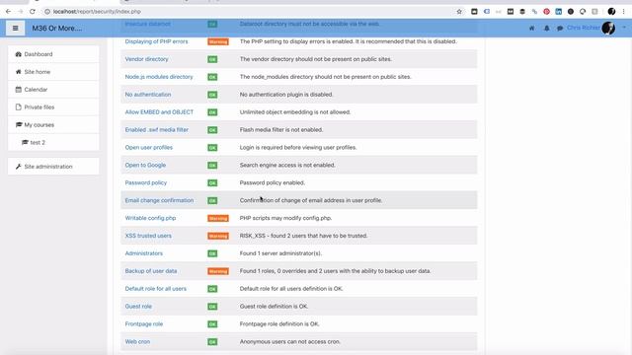Open Guest role link
This screenshot has width=632, height=355.
point(138,307)
